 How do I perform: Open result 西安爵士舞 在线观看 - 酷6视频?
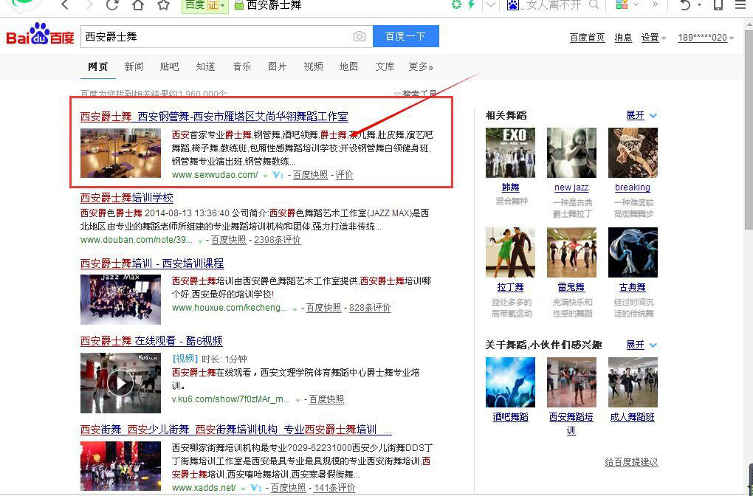tap(151, 341)
